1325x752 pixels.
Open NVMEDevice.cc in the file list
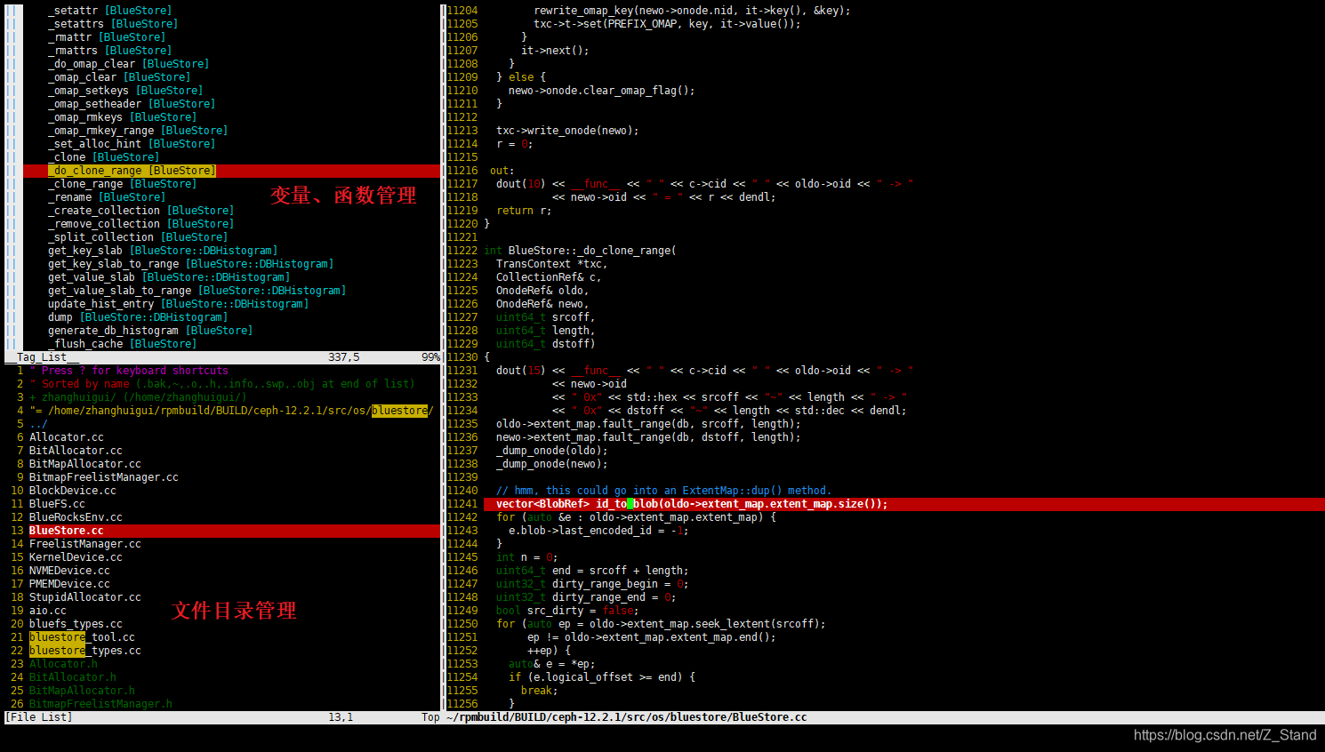point(69,571)
